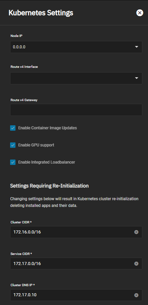This screenshot has height=305, width=148.
Task: Close the Kubernetes Settings panel
Action: coord(140,13)
